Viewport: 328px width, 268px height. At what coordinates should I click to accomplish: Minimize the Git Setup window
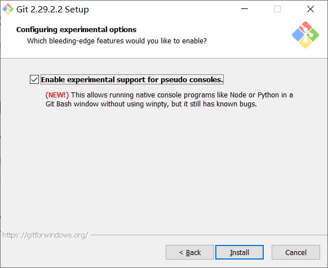pyautogui.click(x=245, y=9)
